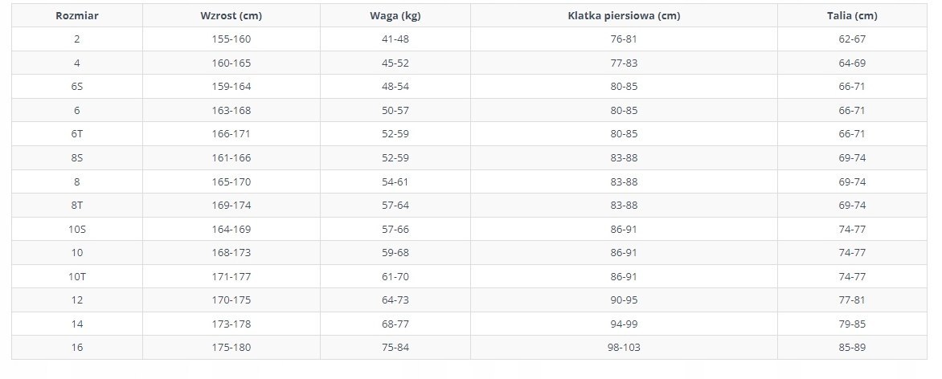Click the Talia (cm) column header
The height and width of the screenshot is (379, 942).
click(851, 16)
